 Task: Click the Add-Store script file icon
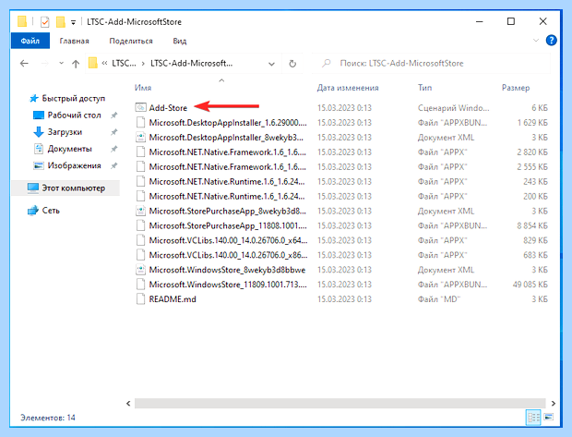click(x=140, y=107)
